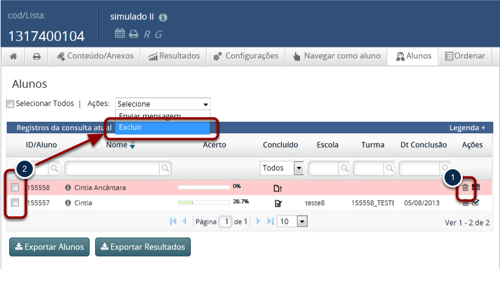Click the ID/Aluno column header
Viewport: 500px width, 308px height.
point(41,145)
